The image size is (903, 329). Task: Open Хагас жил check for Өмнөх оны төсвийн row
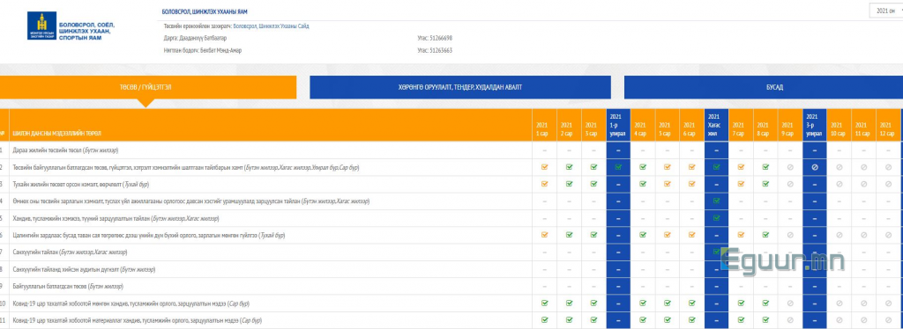click(716, 201)
